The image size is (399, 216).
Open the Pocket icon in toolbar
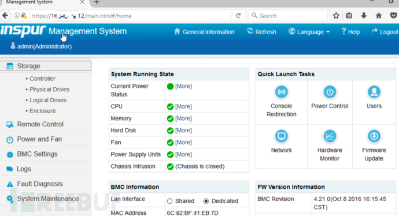[394, 16]
